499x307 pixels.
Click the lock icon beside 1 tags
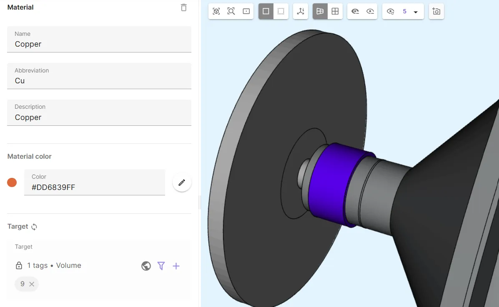pos(19,266)
